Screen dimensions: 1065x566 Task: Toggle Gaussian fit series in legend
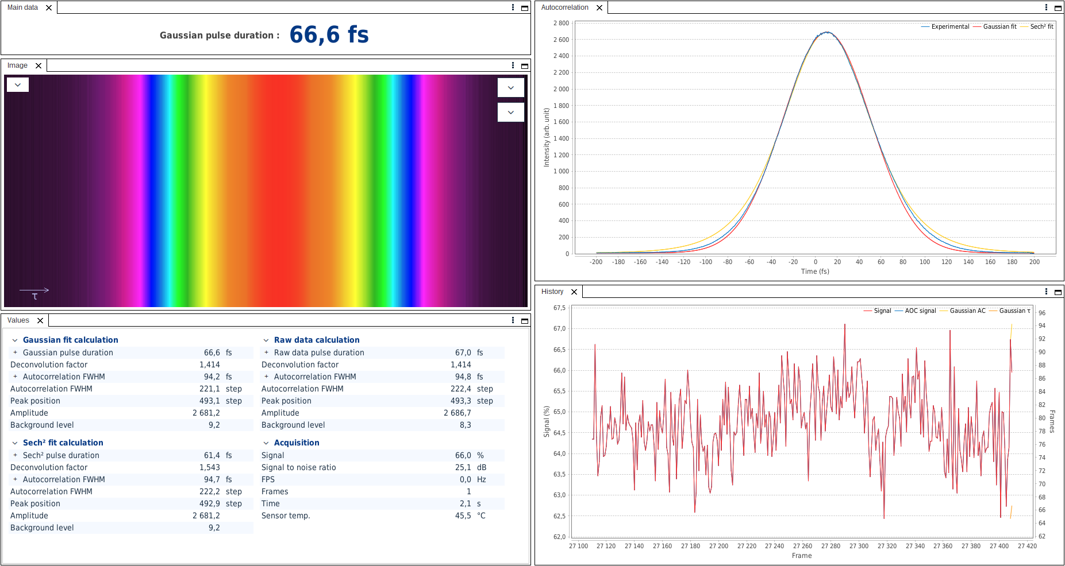pyautogui.click(x=999, y=27)
